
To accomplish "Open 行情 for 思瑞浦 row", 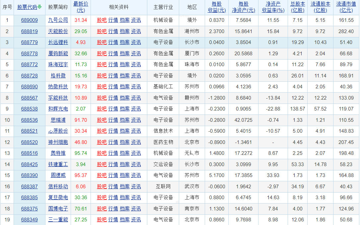I will [113, 120].
